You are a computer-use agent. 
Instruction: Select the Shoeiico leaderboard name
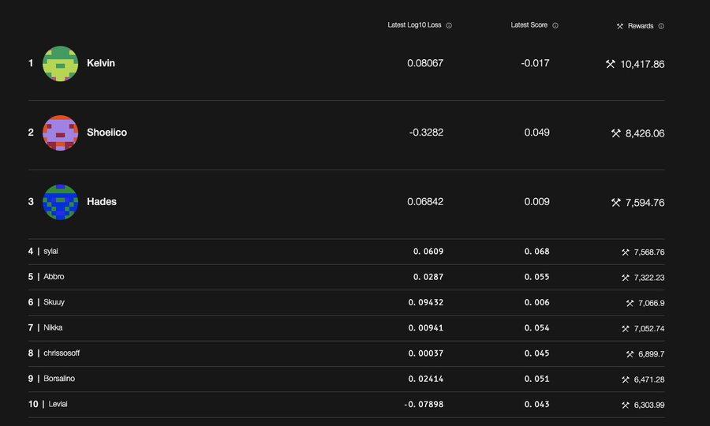pos(106,133)
